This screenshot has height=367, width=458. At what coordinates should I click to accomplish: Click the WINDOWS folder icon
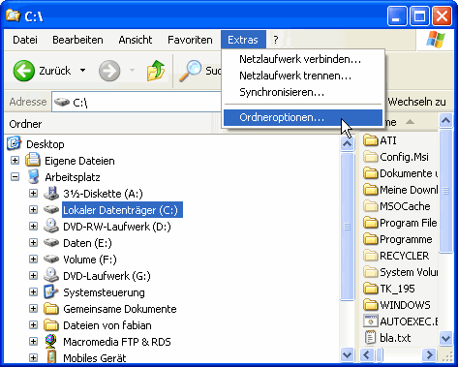(x=370, y=304)
